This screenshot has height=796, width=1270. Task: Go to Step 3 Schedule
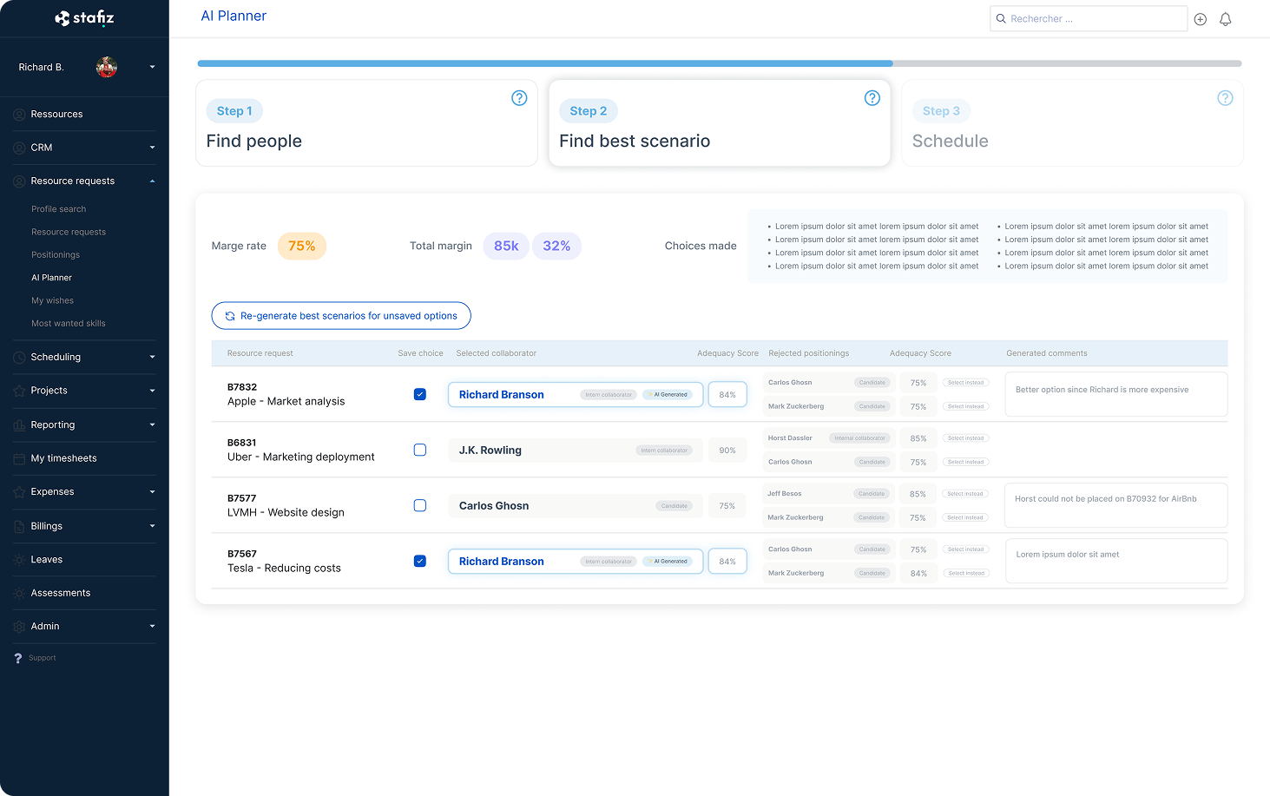pos(1072,123)
